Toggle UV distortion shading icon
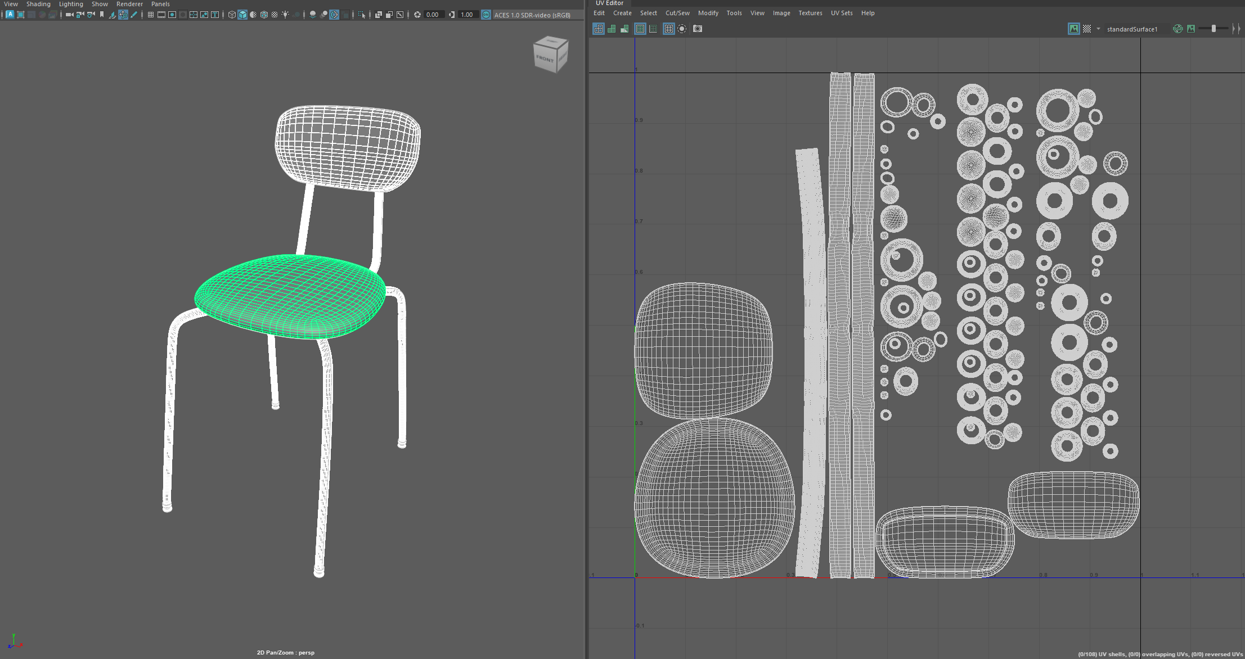1245x659 pixels. (x=624, y=29)
